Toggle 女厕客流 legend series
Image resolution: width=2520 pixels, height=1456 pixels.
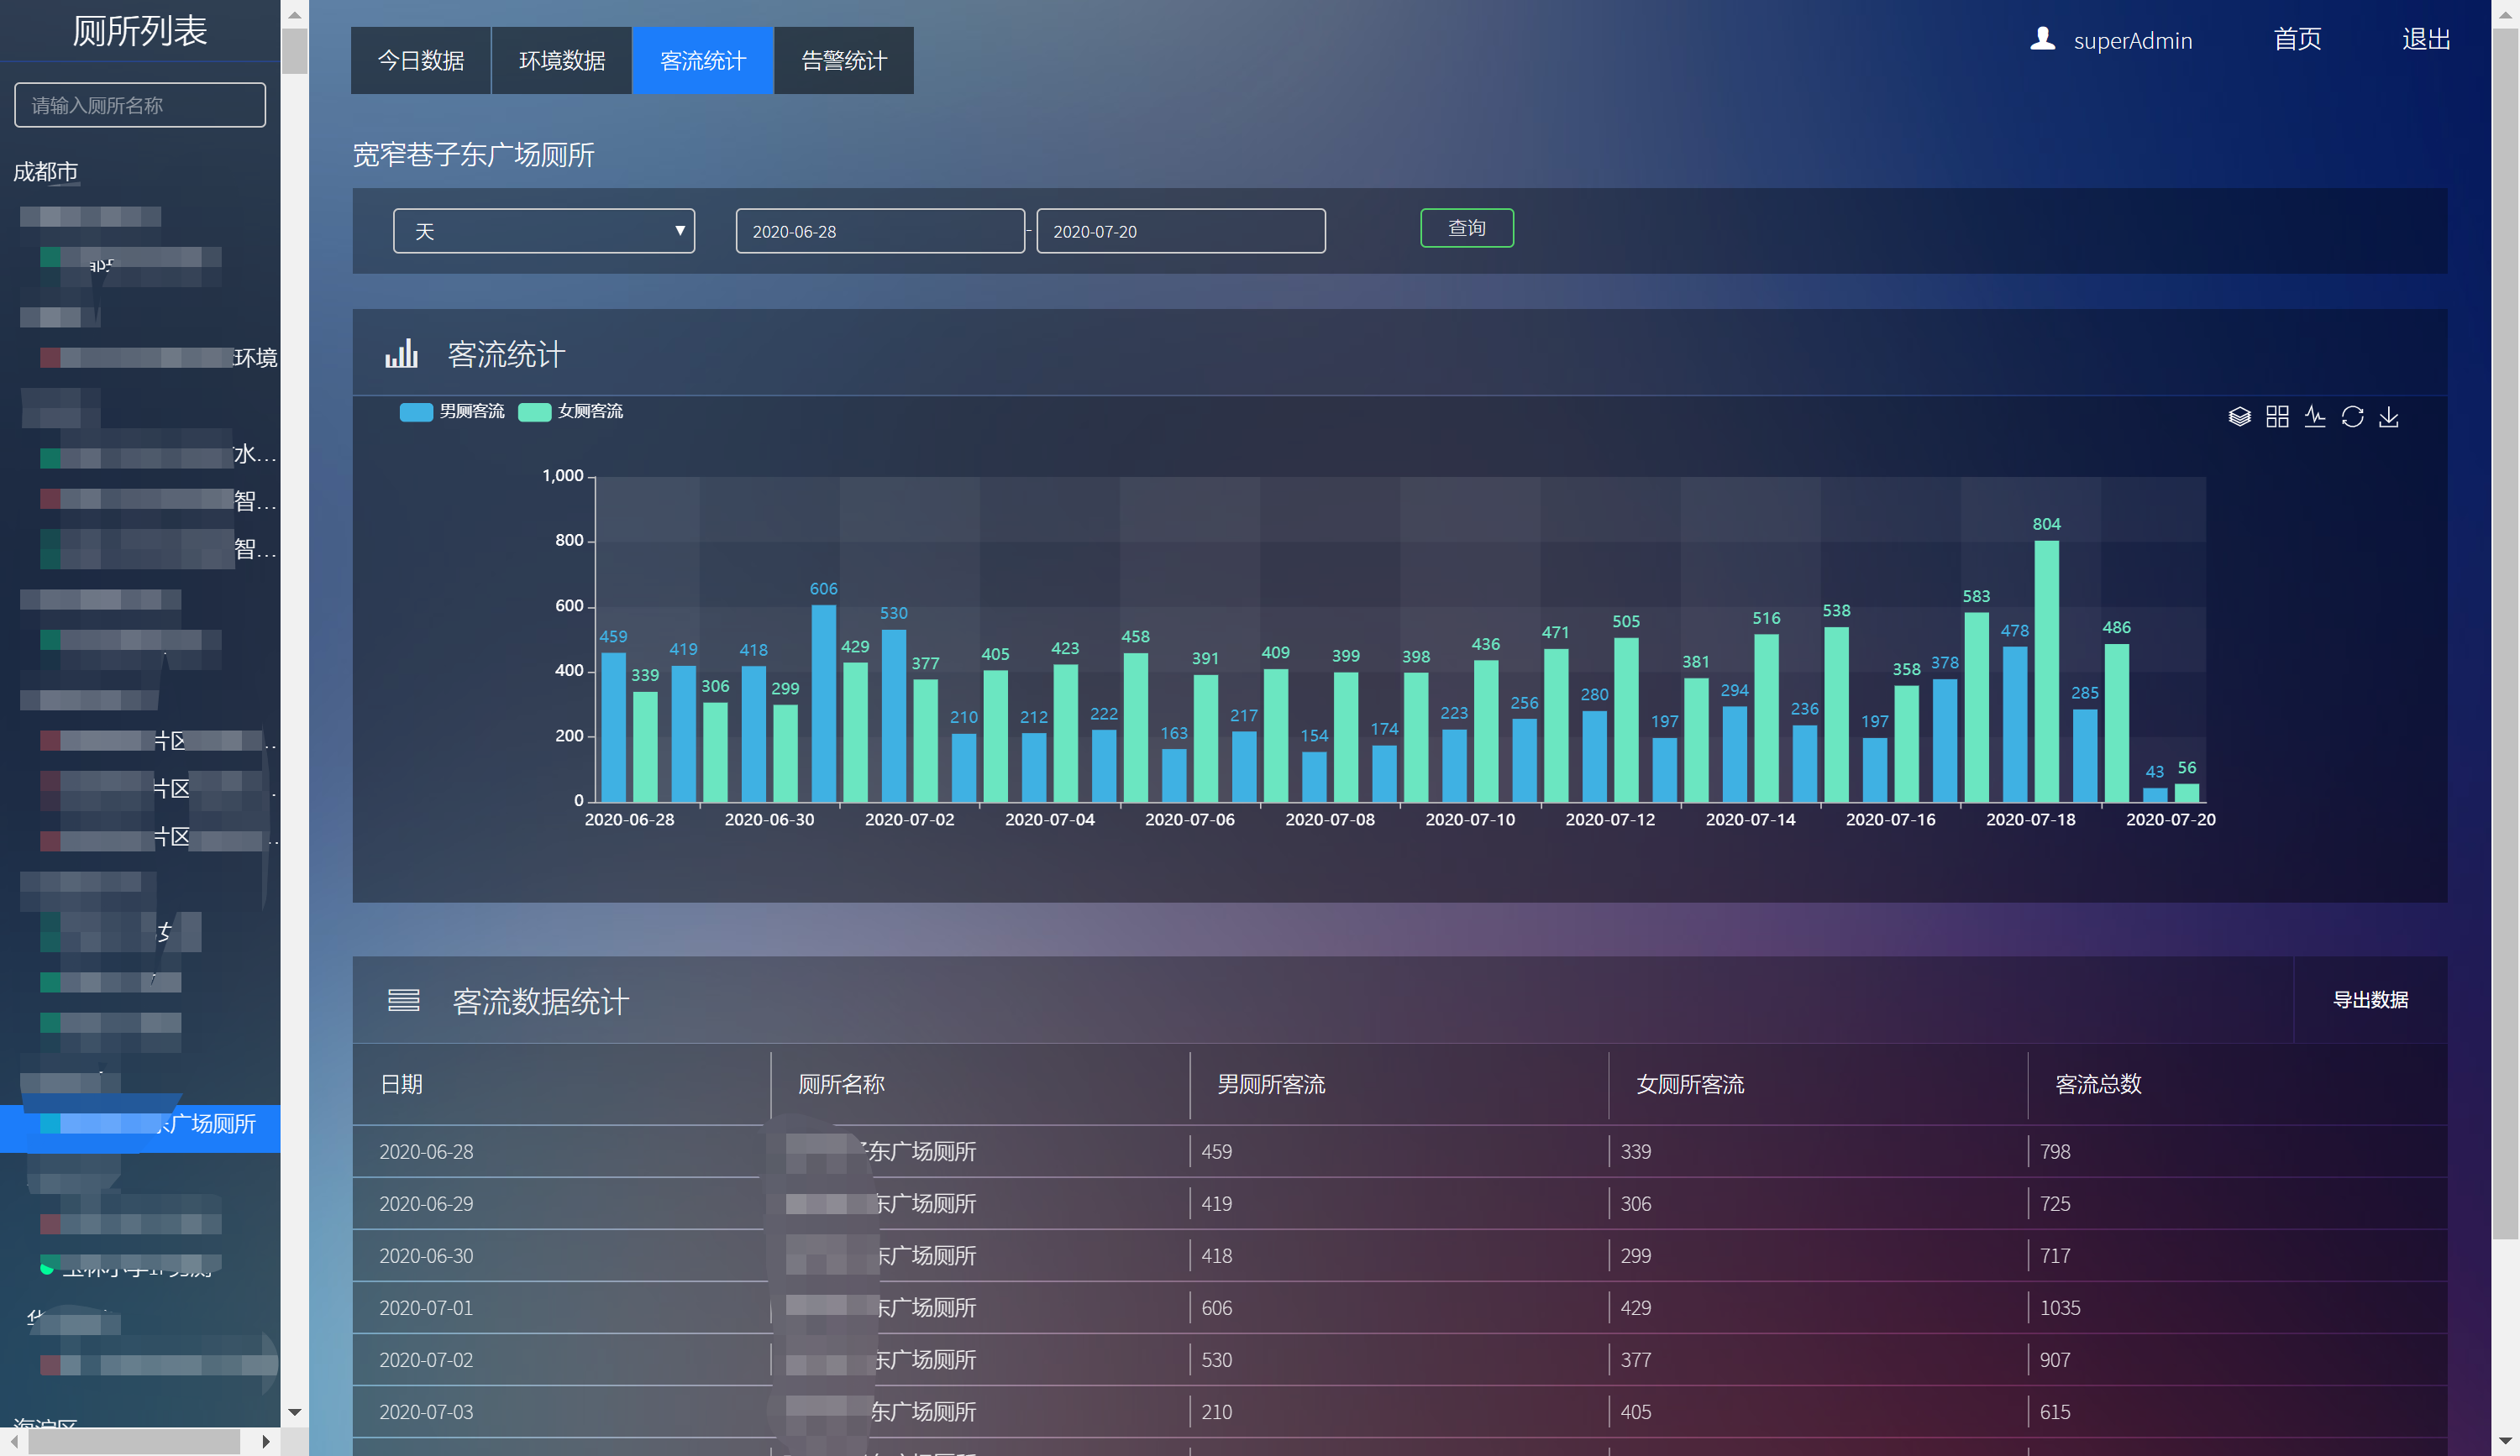[x=571, y=411]
